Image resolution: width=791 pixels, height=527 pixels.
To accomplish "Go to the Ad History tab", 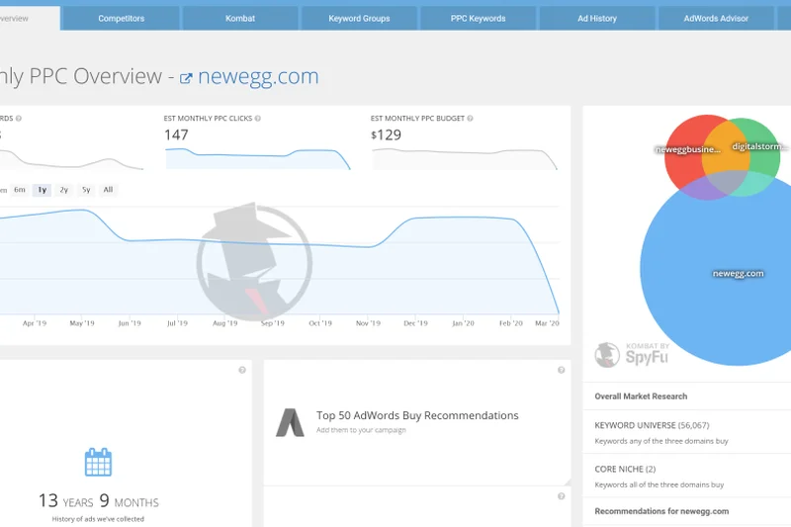I will pyautogui.click(x=597, y=18).
